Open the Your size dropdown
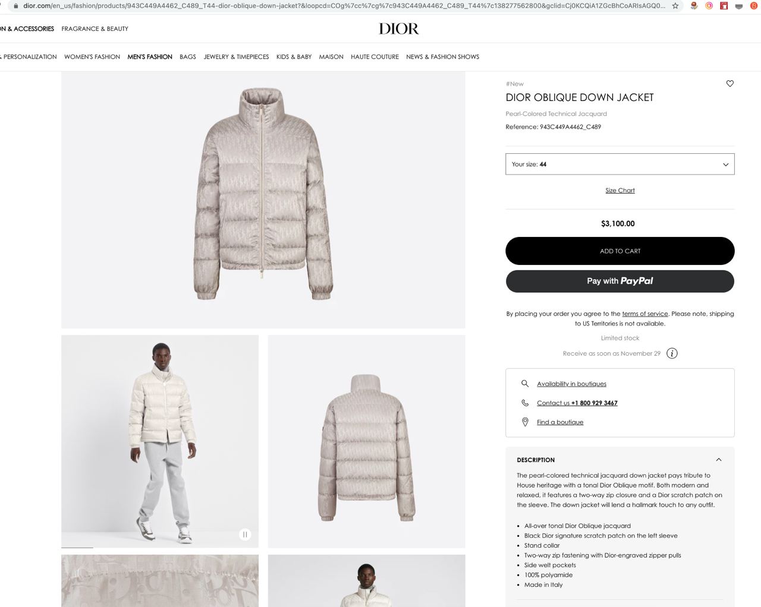Image resolution: width=761 pixels, height=607 pixels. [620, 164]
